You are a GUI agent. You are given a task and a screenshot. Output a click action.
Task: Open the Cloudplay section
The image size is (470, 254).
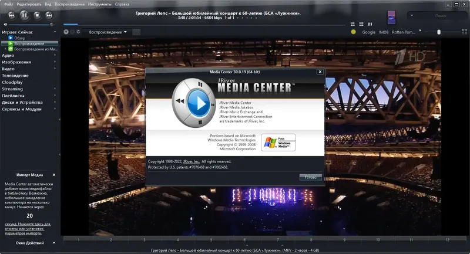12,82
